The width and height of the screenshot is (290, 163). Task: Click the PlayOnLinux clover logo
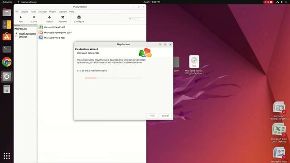(145, 53)
